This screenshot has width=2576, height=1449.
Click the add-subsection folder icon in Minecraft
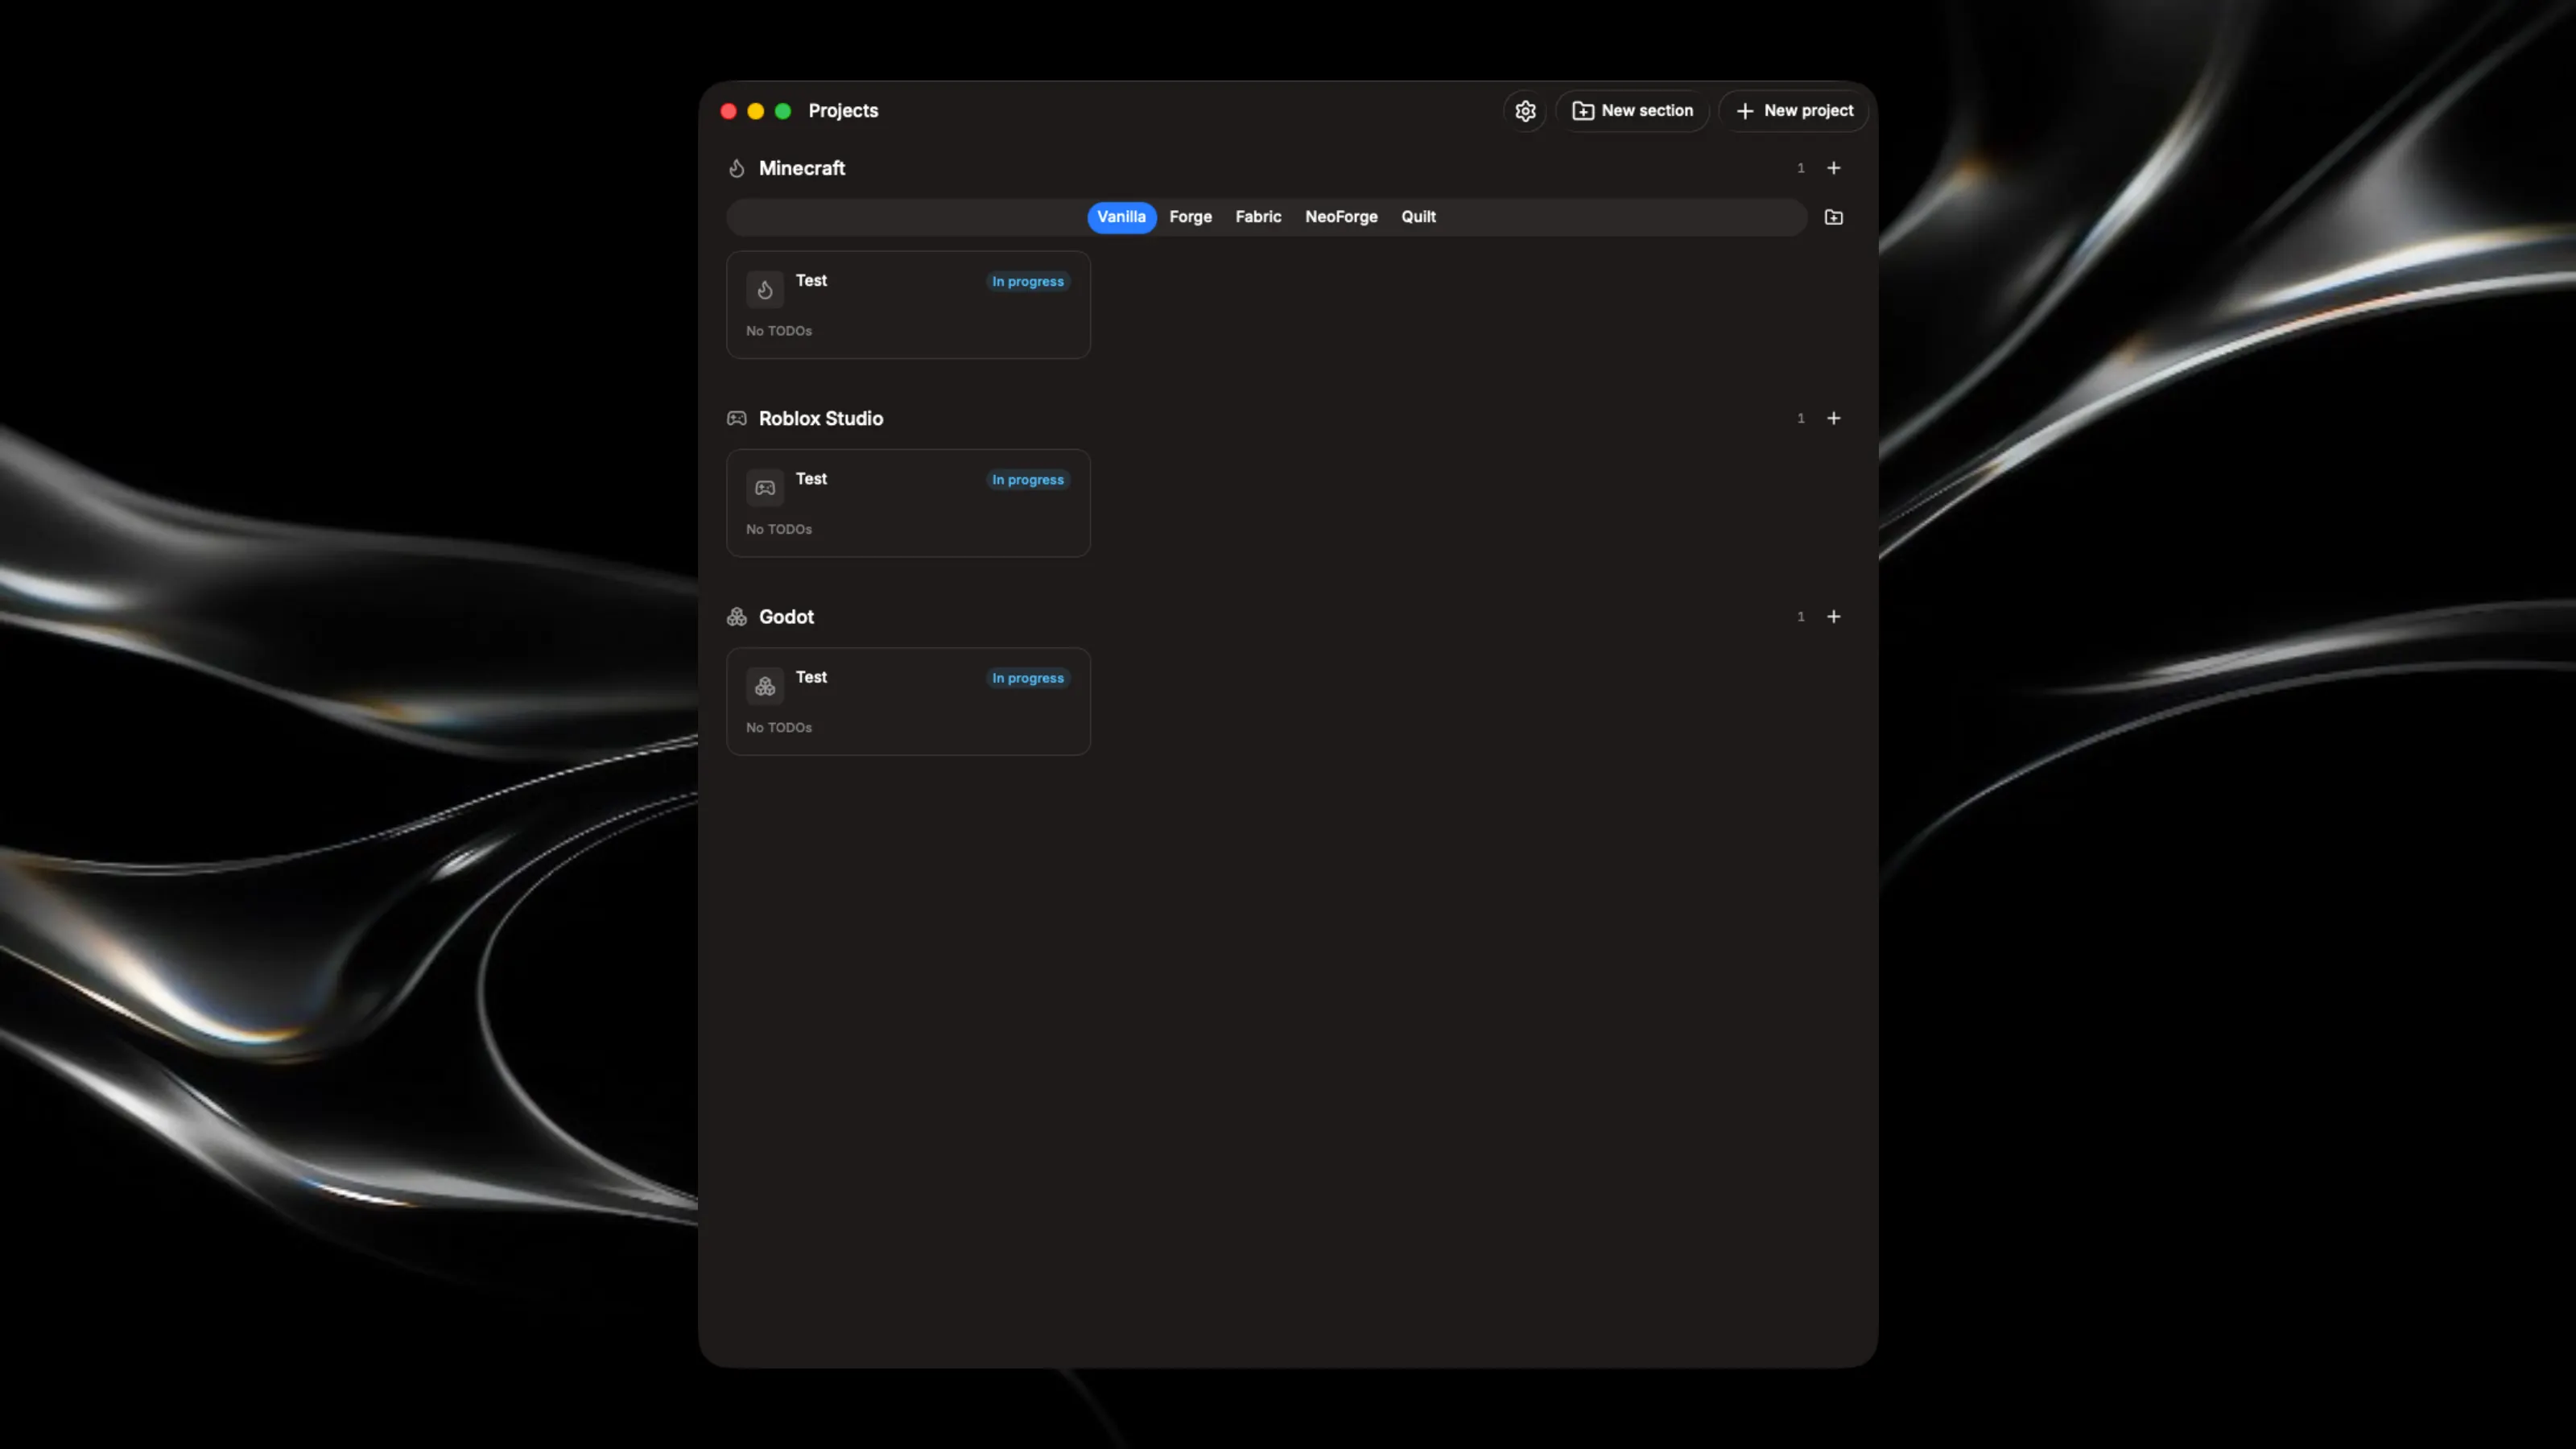click(1834, 217)
